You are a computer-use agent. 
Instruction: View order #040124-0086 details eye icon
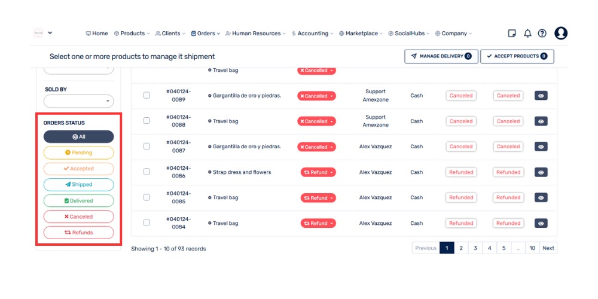541,172
